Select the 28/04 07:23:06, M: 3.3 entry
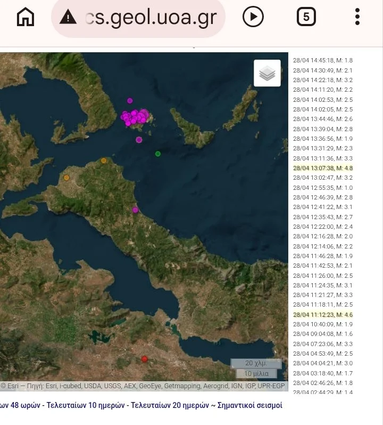The height and width of the screenshot is (425, 383). coord(323,344)
